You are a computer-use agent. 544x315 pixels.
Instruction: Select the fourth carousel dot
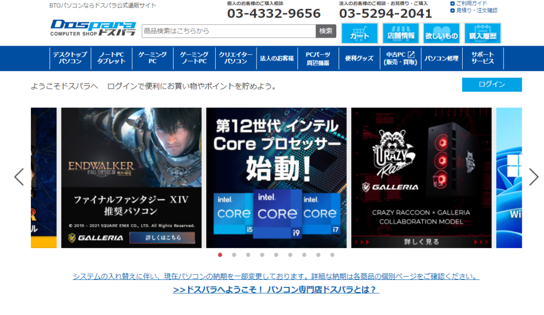[262, 255]
